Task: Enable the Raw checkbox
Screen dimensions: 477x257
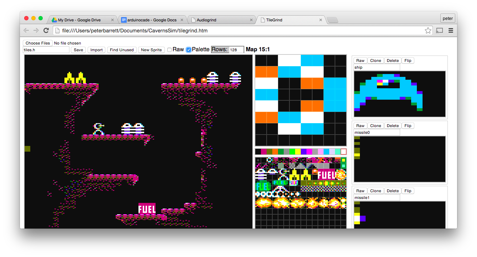Action: coord(169,50)
